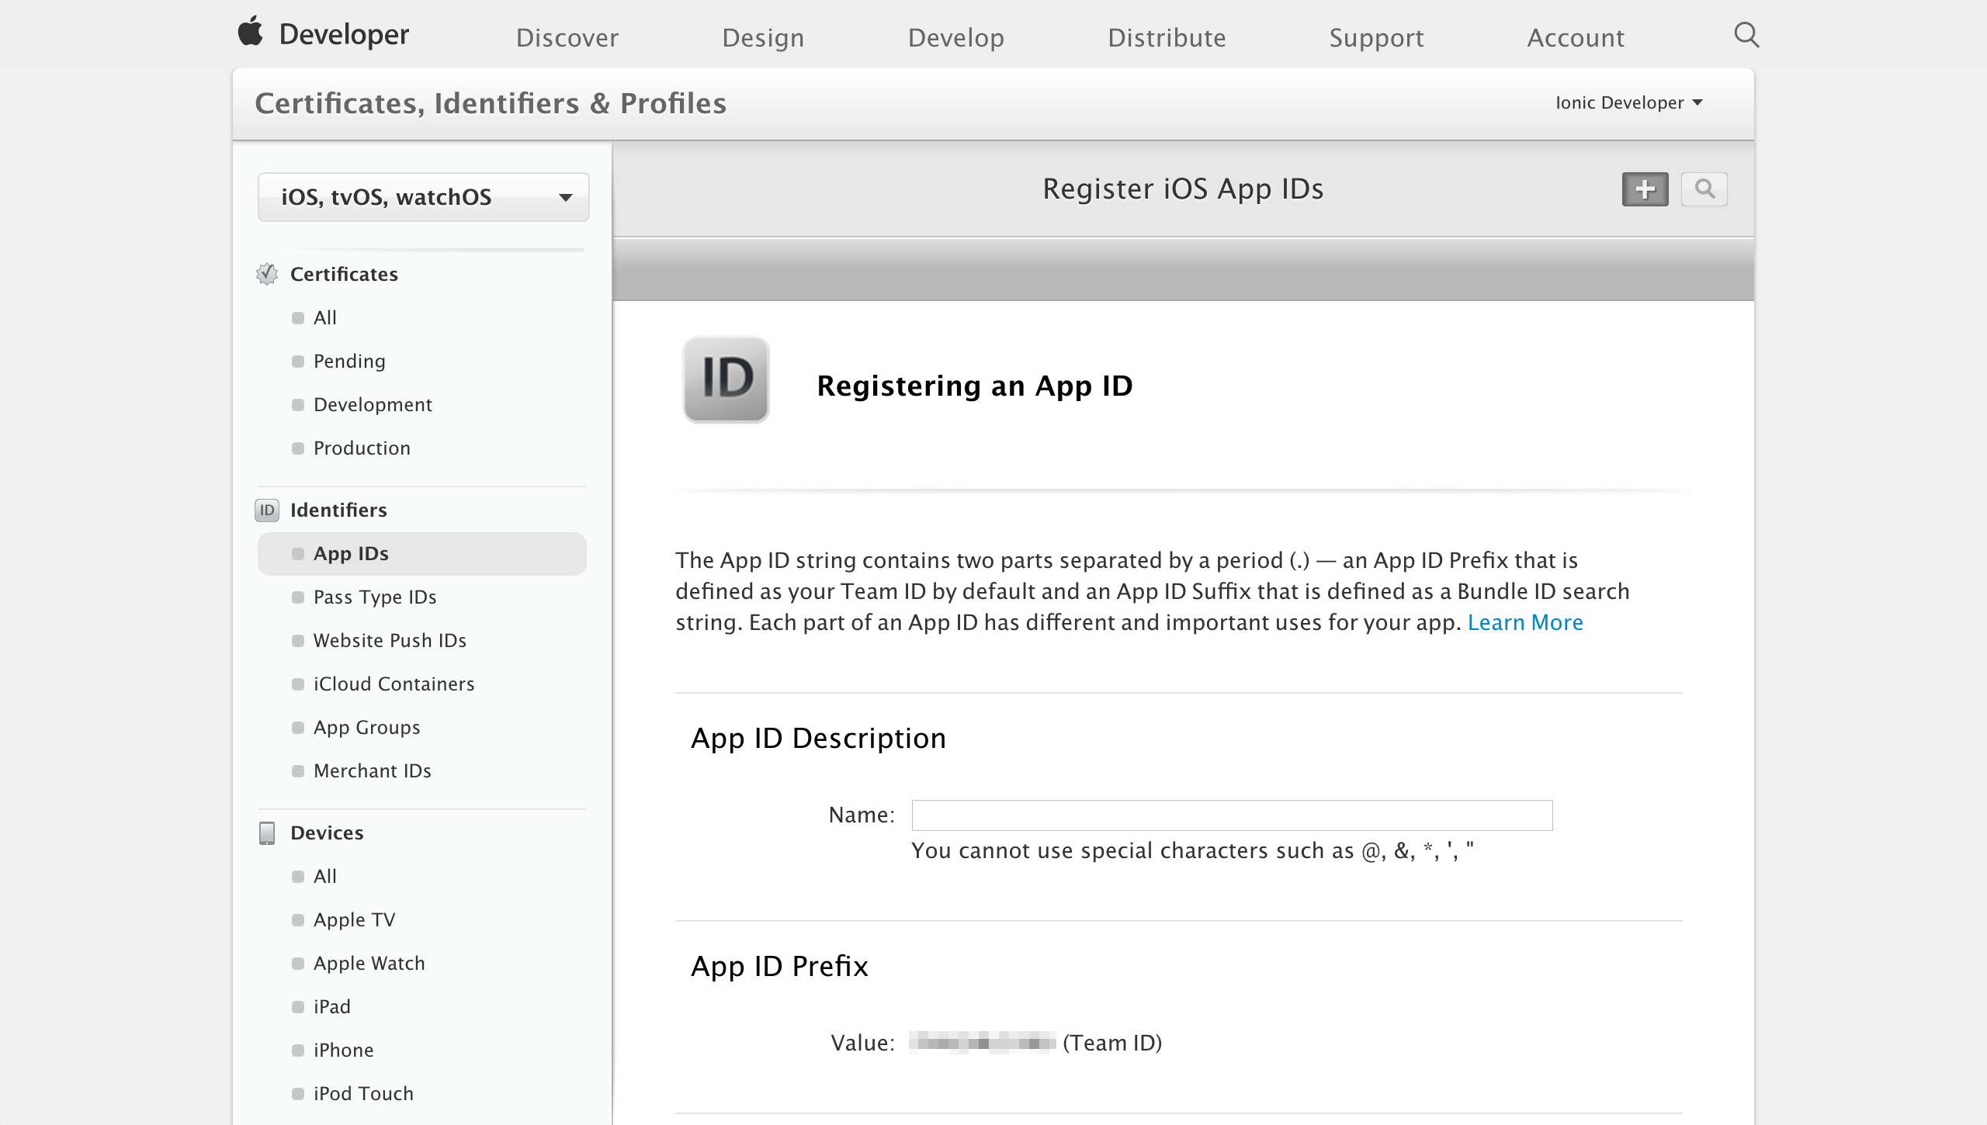Click the Apple logo icon
The image size is (1987, 1125).
251,32
